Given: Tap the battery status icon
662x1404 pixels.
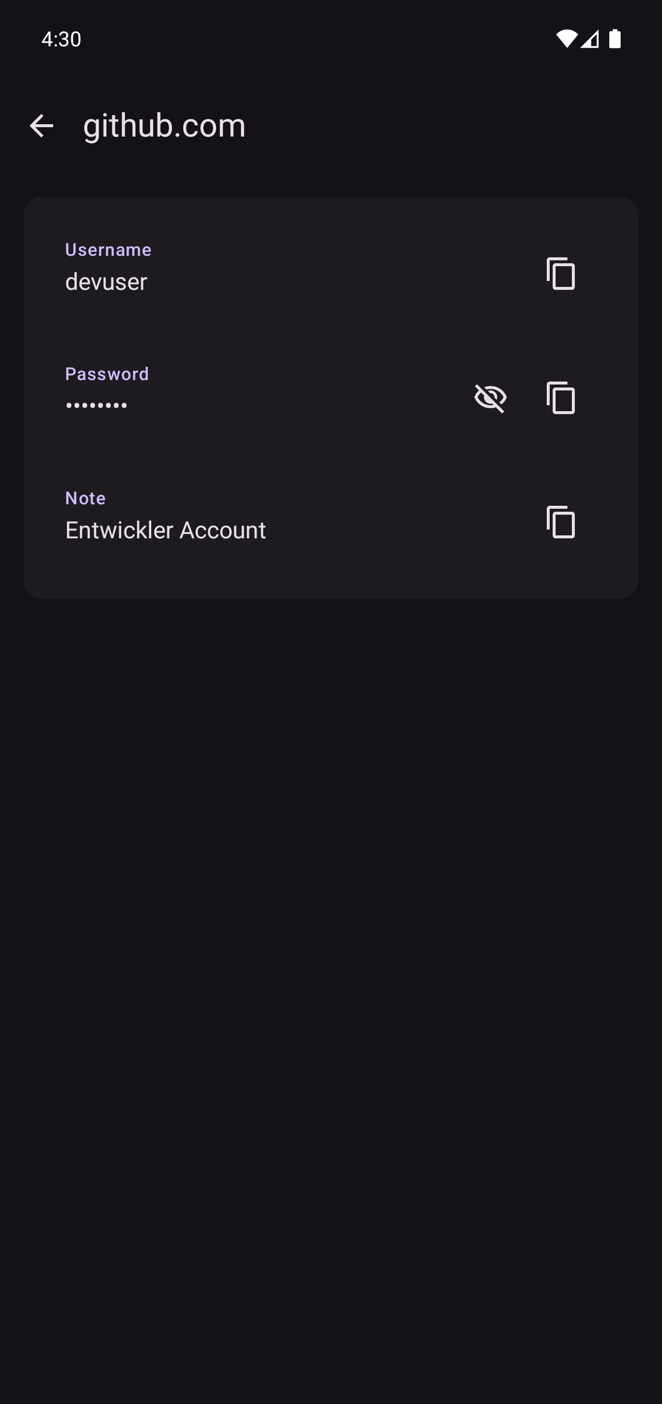Looking at the screenshot, I should coord(615,38).
